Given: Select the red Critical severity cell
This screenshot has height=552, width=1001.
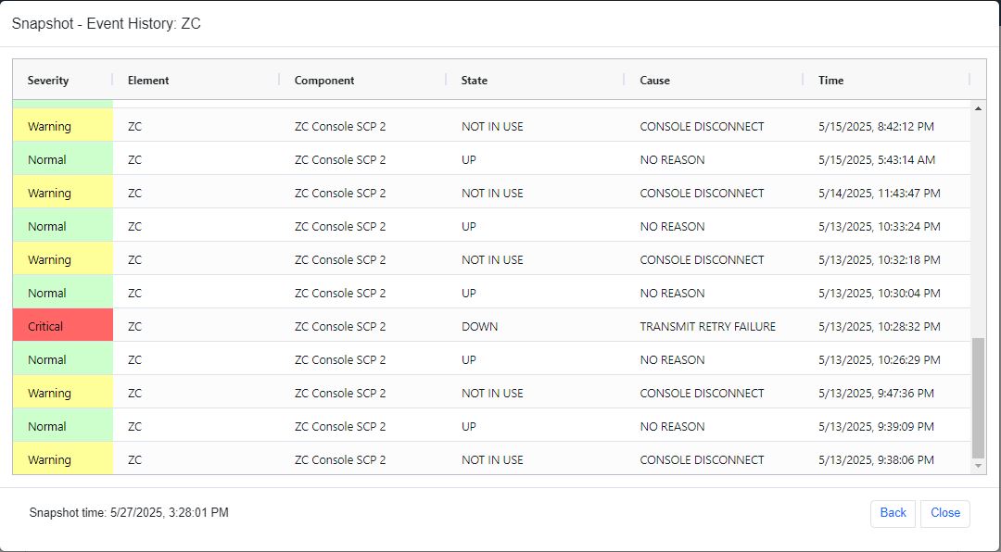Looking at the screenshot, I should [63, 325].
